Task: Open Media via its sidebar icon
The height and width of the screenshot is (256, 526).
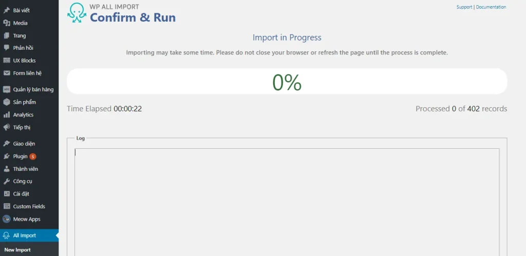Action: click(x=6, y=23)
